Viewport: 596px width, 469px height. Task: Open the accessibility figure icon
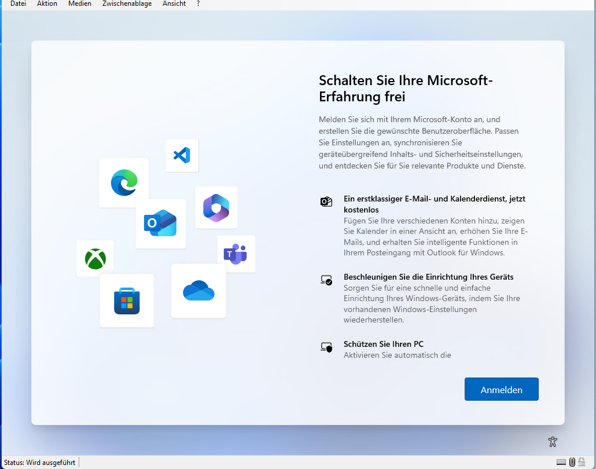pos(553,442)
